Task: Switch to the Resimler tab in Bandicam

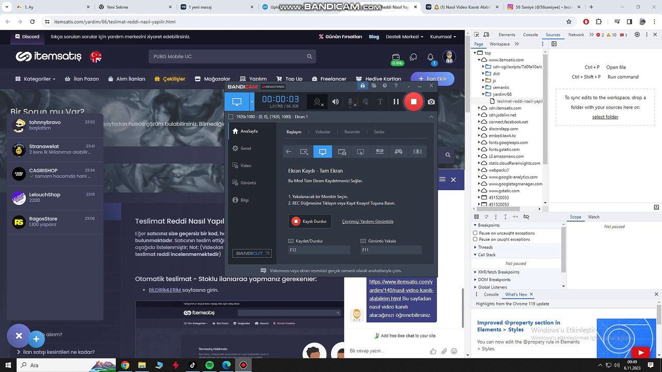Action: 352,132
